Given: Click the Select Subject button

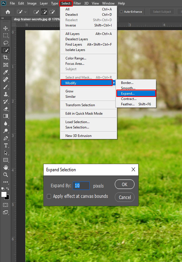Looking at the screenshot, I should [162, 12].
